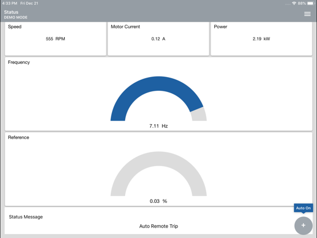Viewport: 317px width, 238px height.
Task: Click the 2.19 kW power value
Action: (261, 39)
